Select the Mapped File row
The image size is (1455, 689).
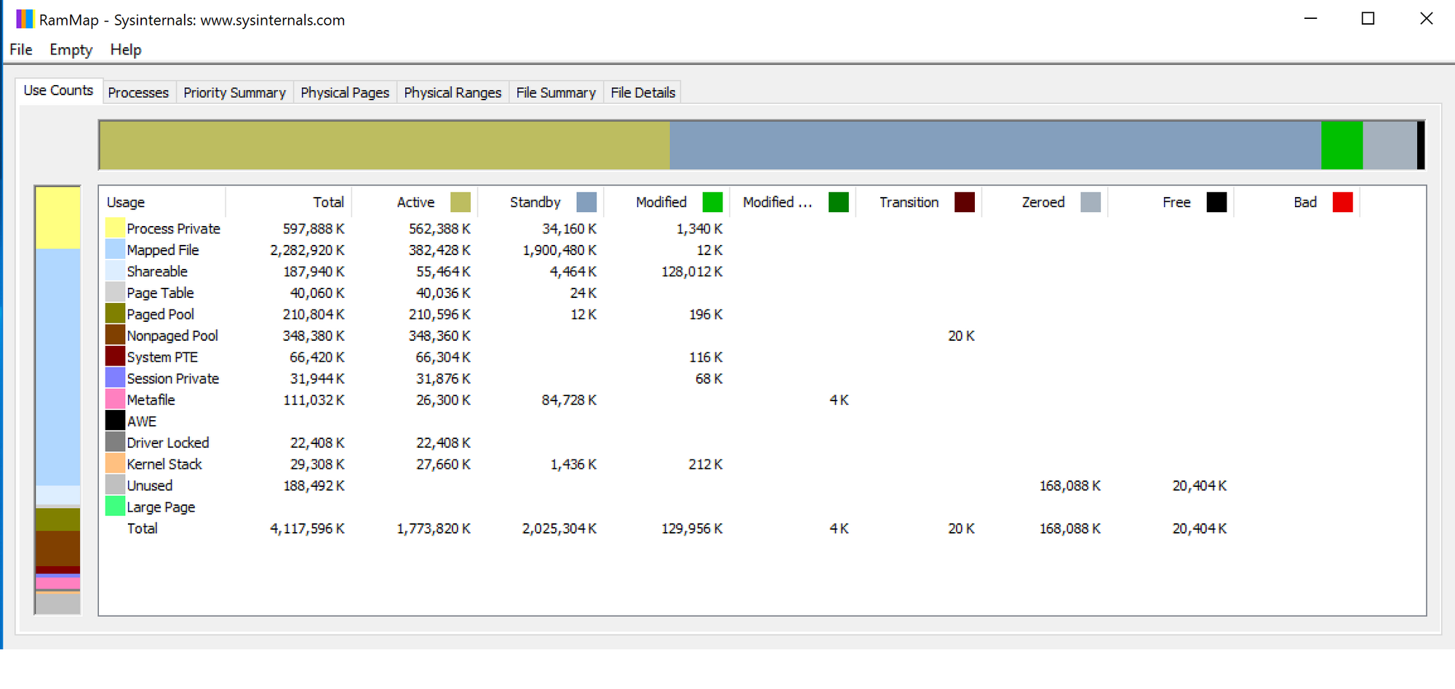pos(163,250)
